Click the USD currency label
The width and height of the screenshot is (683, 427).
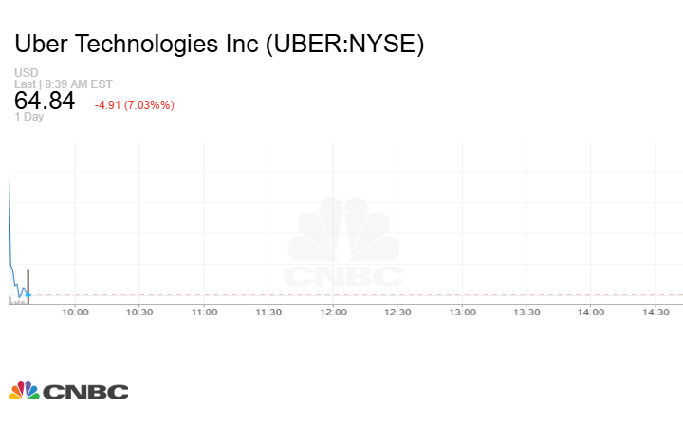pyautogui.click(x=25, y=73)
